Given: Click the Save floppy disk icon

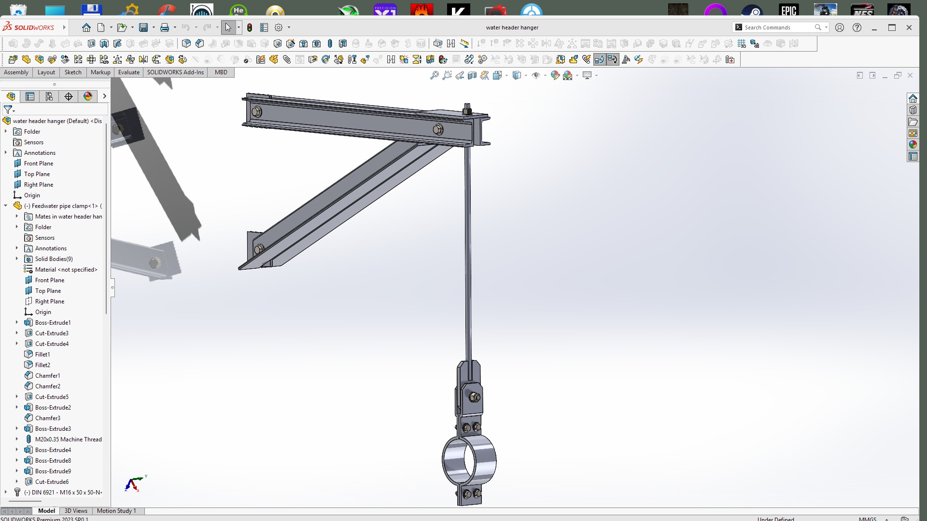Looking at the screenshot, I should tap(143, 27).
